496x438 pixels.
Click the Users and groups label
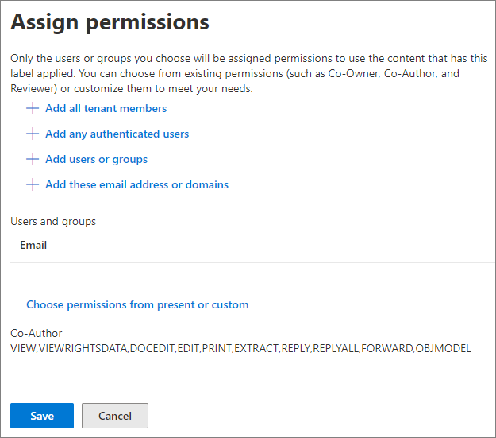point(53,221)
